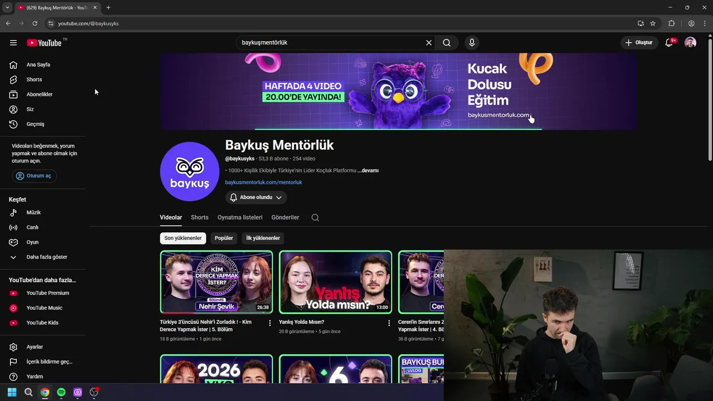The image size is (713, 401).
Task: Play the Nehir Şevik video thumbnail
Action: tap(216, 282)
